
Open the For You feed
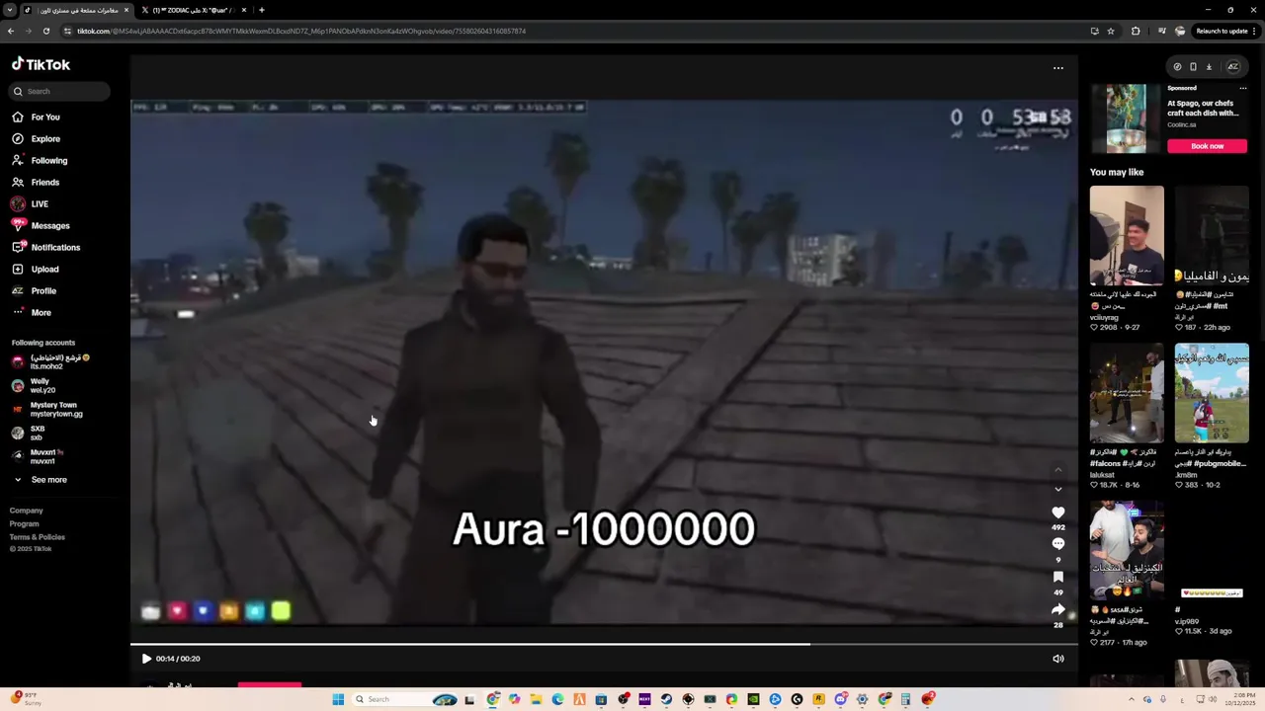[x=45, y=117]
